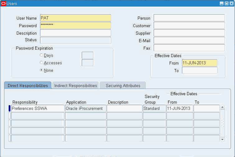Click the Person field
Screen dimensions: 235x157
[x=189, y=18]
